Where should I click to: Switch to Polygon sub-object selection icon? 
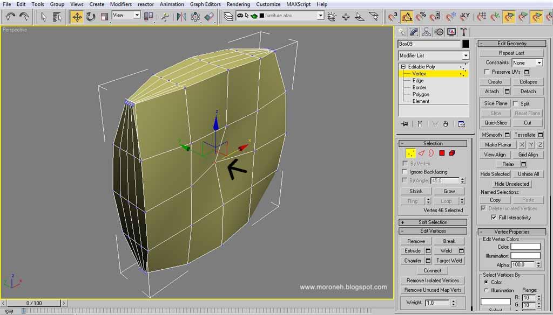[x=442, y=153]
